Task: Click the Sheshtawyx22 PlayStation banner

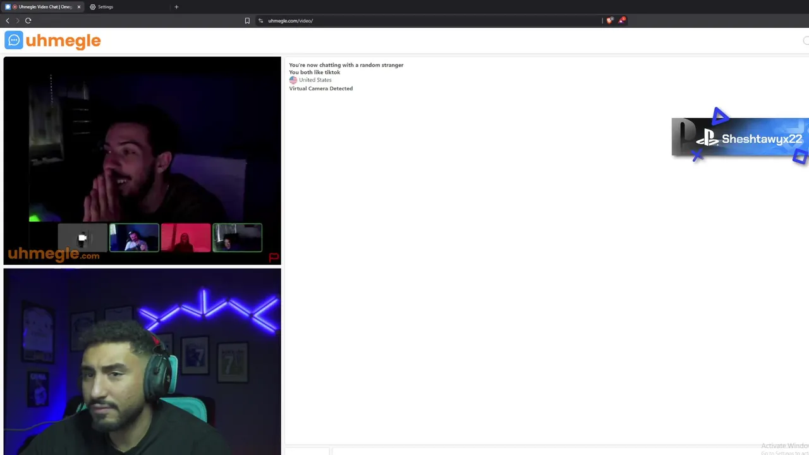Action: point(740,137)
